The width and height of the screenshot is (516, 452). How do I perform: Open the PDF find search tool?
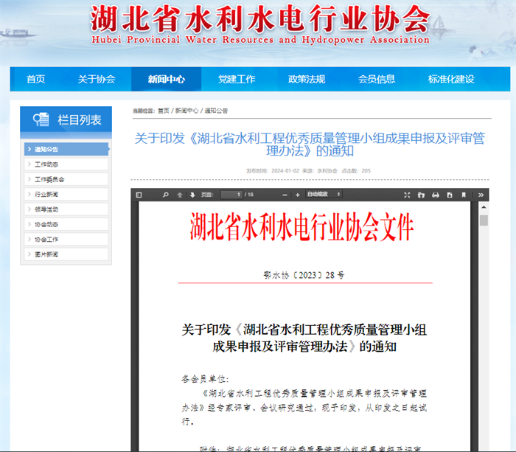(x=166, y=195)
